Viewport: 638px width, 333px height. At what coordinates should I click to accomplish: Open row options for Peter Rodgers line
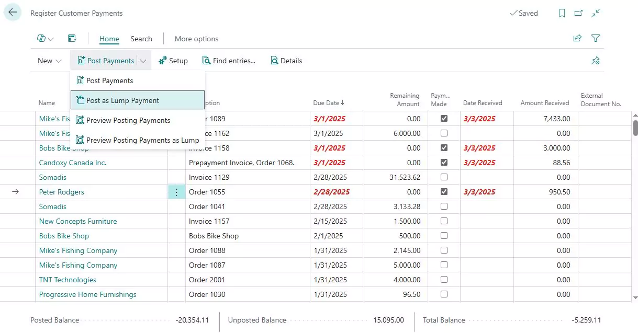(x=176, y=191)
